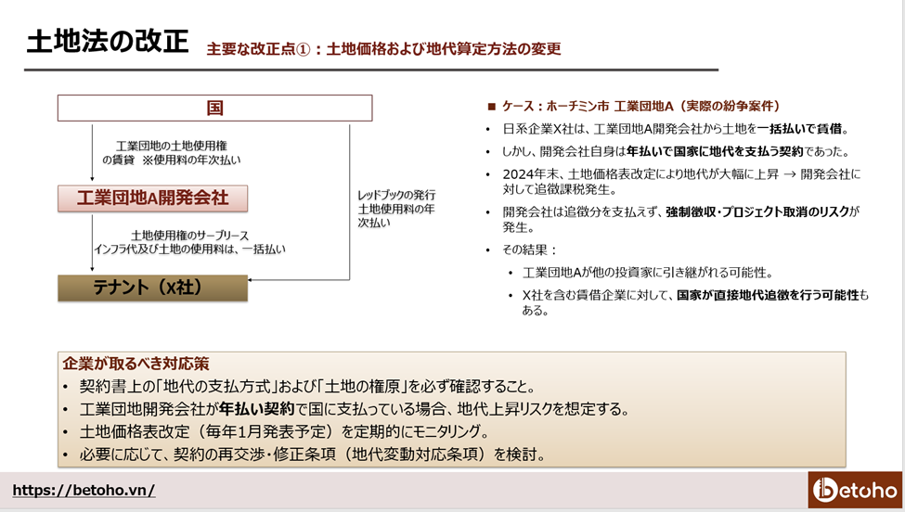Select the 契約書上の「地代の支払方式」 bullet
The height and width of the screenshot is (512, 905).
tap(307, 387)
